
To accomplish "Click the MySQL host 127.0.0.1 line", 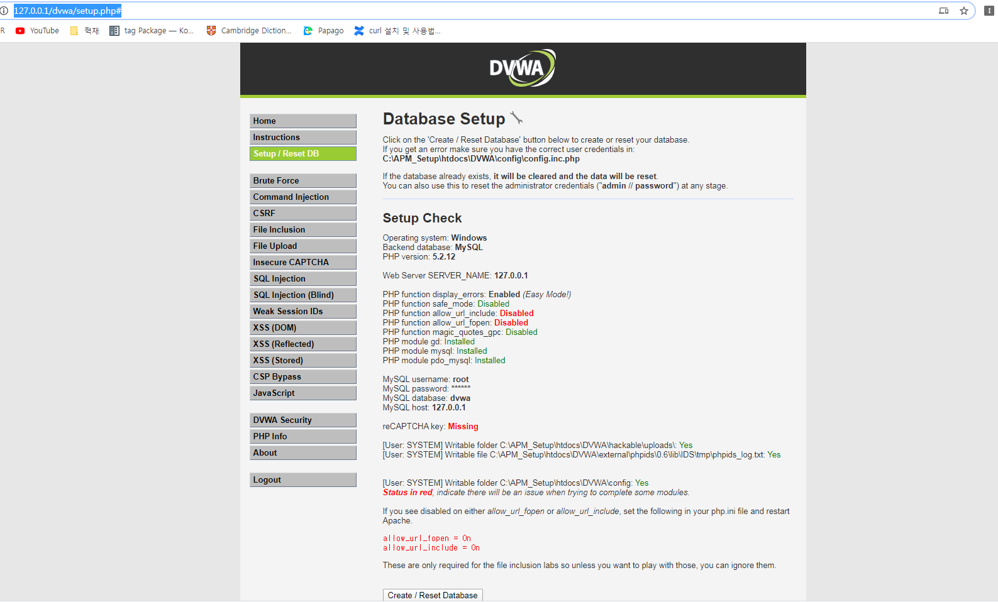I will [x=424, y=408].
